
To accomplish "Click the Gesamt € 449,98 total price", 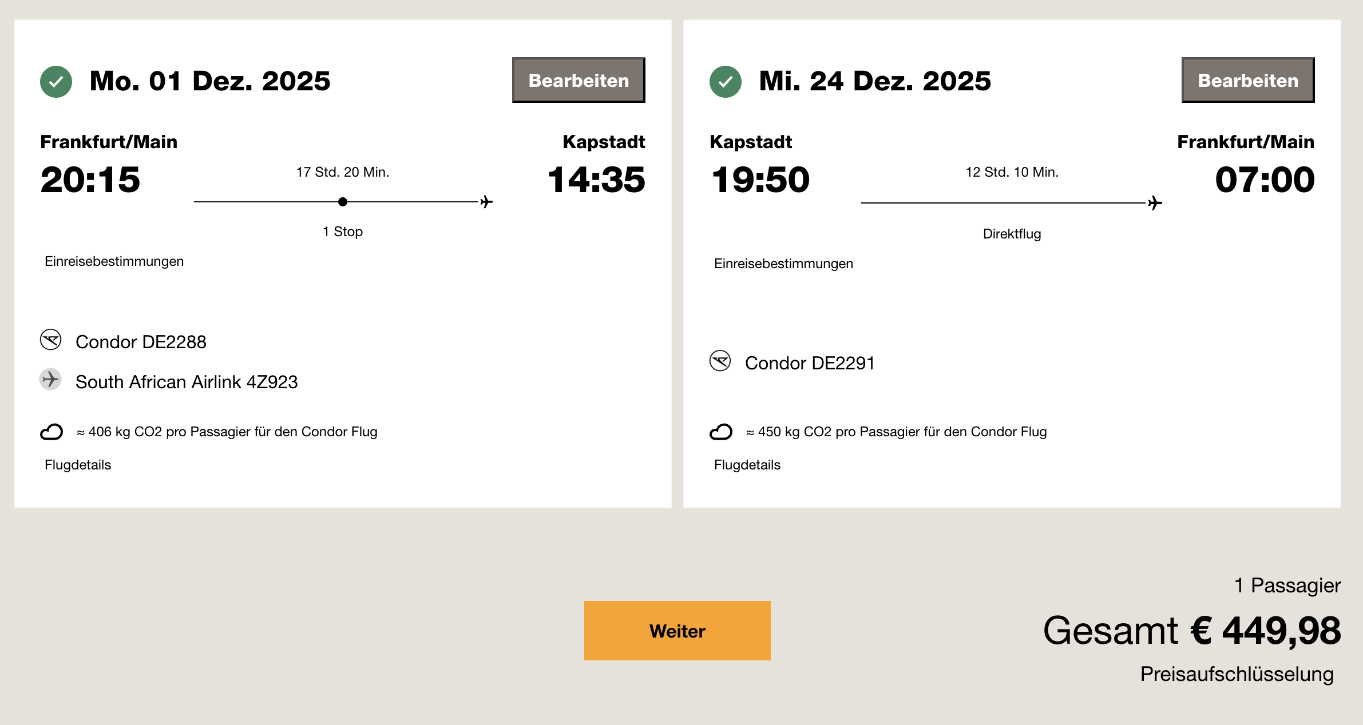I will pos(1191,631).
